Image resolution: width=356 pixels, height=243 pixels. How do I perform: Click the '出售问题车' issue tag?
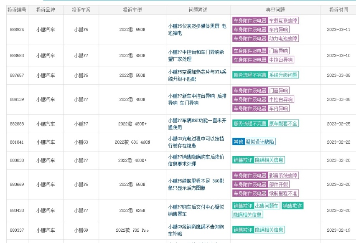pos(267,206)
